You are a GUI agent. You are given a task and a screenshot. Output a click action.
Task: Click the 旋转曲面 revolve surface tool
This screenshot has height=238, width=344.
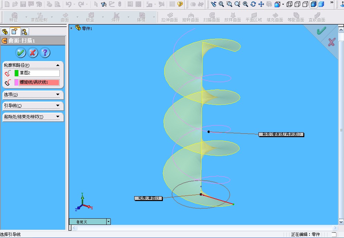point(191,17)
